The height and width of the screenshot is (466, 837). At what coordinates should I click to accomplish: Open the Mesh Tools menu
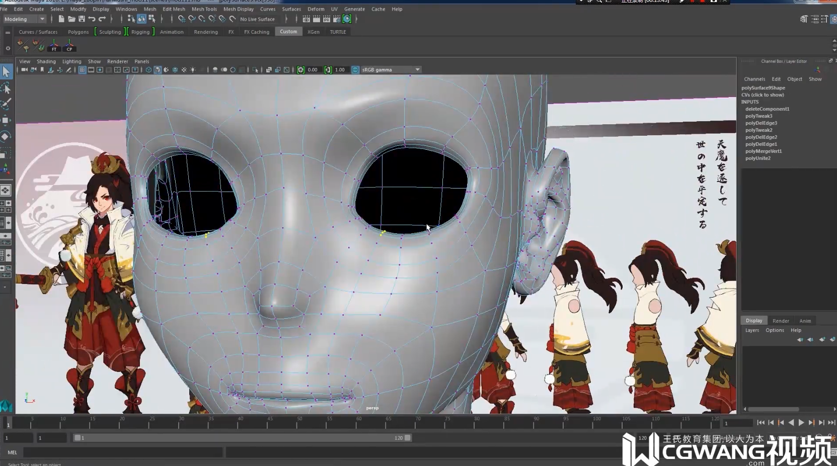(204, 9)
